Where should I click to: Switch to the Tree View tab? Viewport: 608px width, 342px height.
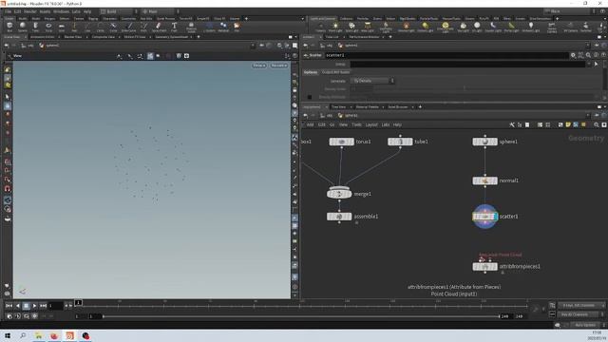coord(338,107)
